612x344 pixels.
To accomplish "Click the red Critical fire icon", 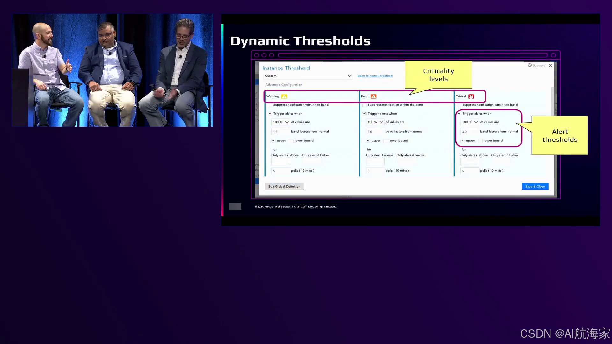I will pyautogui.click(x=471, y=97).
